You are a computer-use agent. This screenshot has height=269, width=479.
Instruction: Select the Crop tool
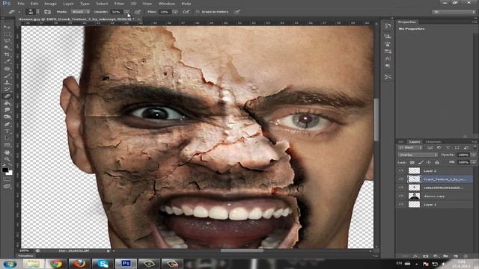[7, 55]
